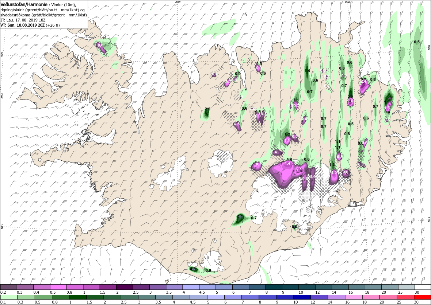Click the 15W longitude label at top
This screenshot has width=431, height=305.
347,2
